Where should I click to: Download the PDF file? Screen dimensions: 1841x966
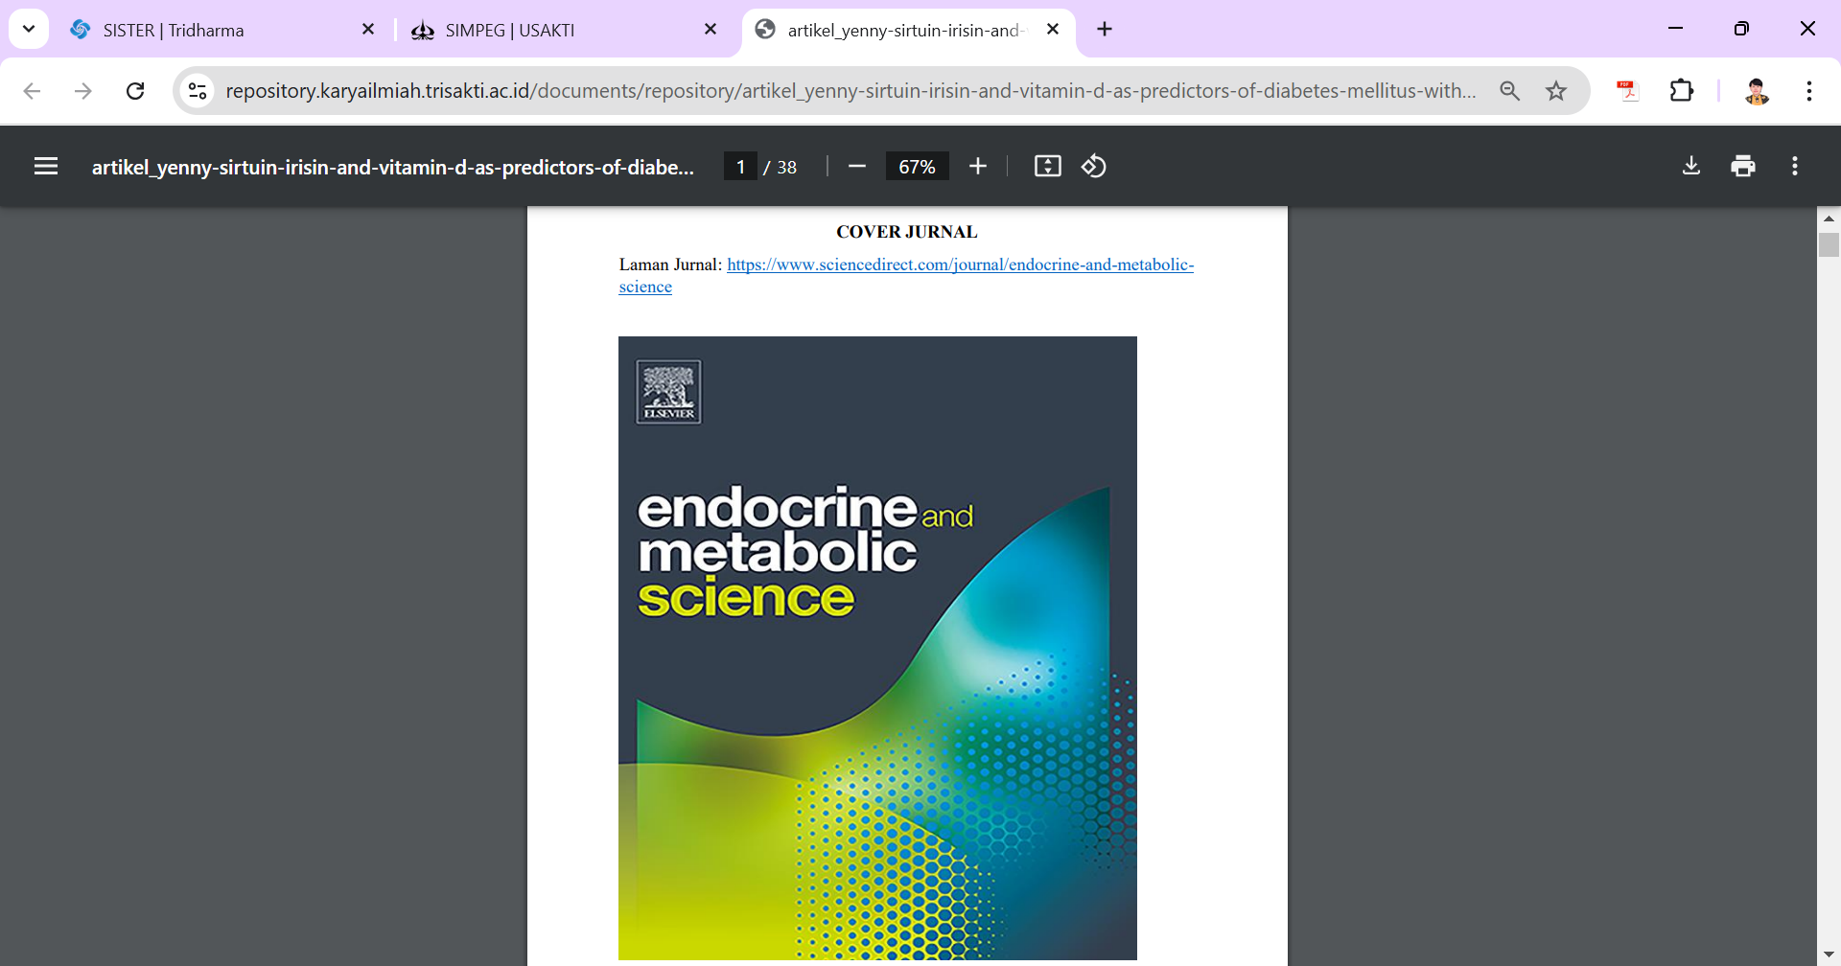point(1691,167)
